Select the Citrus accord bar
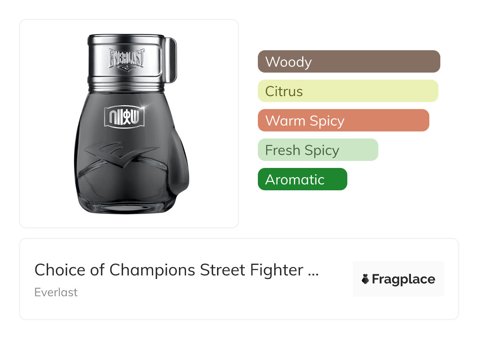The image size is (478, 339). point(348,91)
